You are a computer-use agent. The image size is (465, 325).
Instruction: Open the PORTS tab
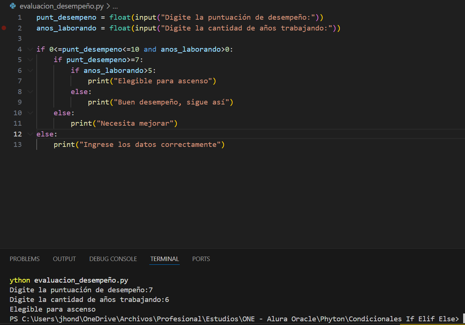(x=201, y=259)
